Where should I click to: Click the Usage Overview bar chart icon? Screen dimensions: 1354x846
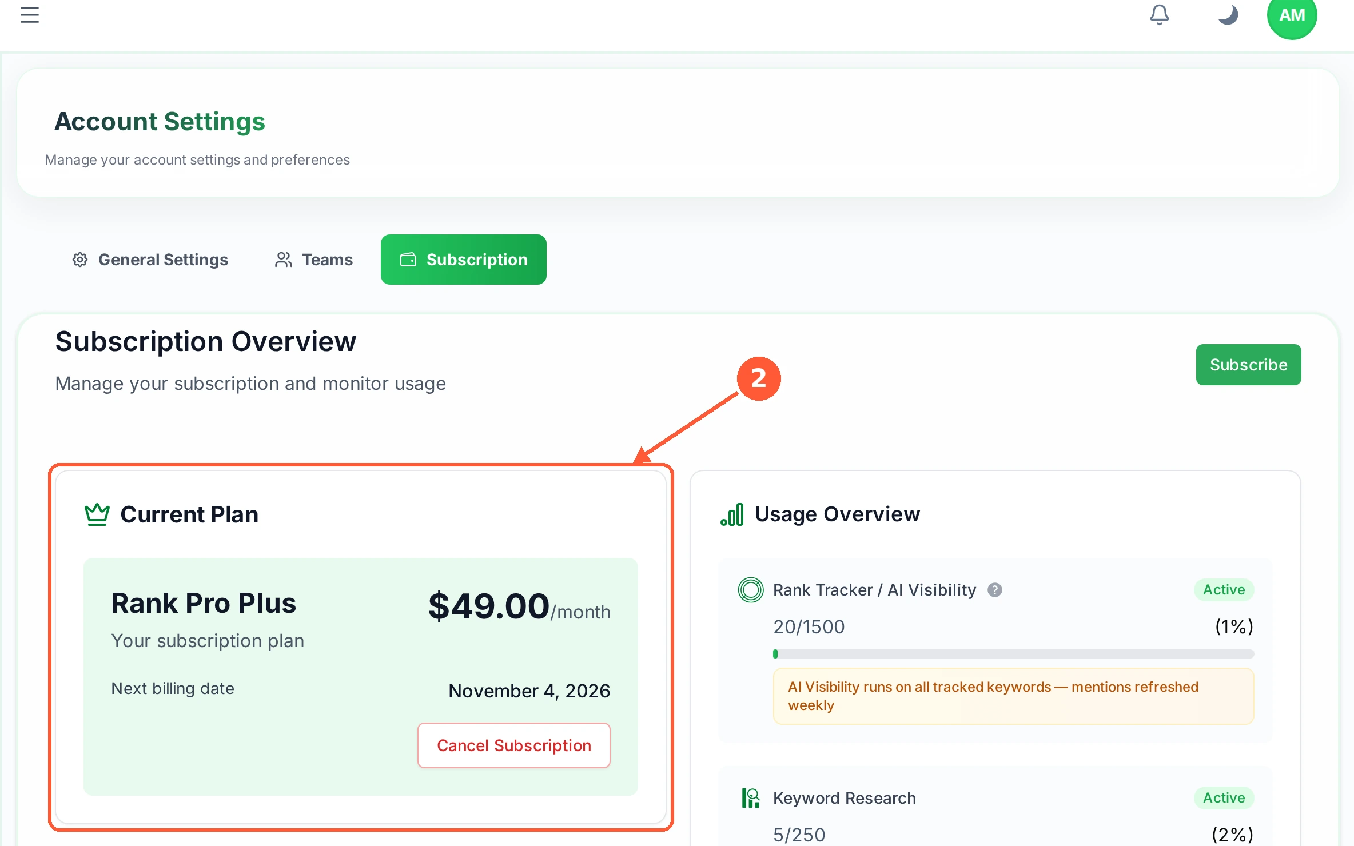[x=732, y=514]
